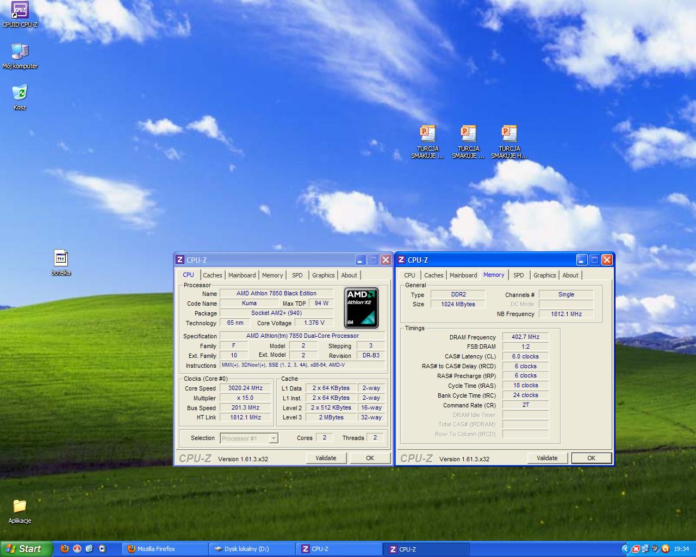
Task: Switch to the Mainboard tab in the right CPU-Z window
Action: click(x=463, y=275)
